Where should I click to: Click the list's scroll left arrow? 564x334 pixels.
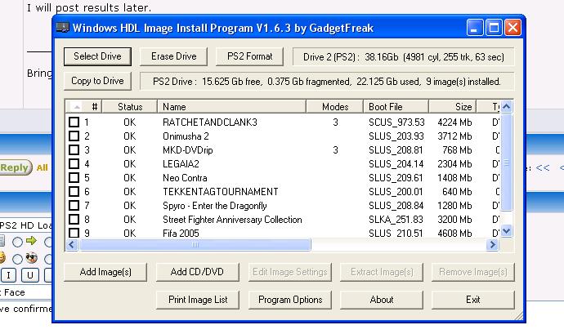(x=72, y=245)
